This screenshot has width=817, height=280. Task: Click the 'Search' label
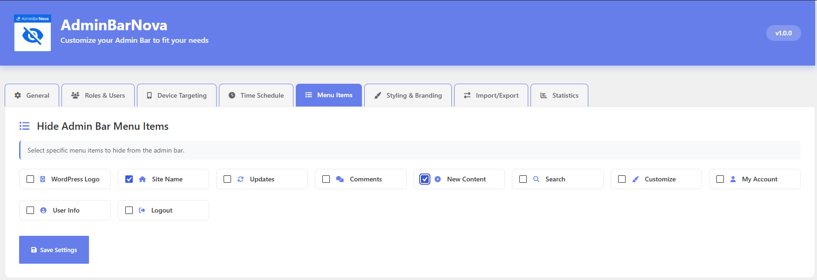point(555,179)
